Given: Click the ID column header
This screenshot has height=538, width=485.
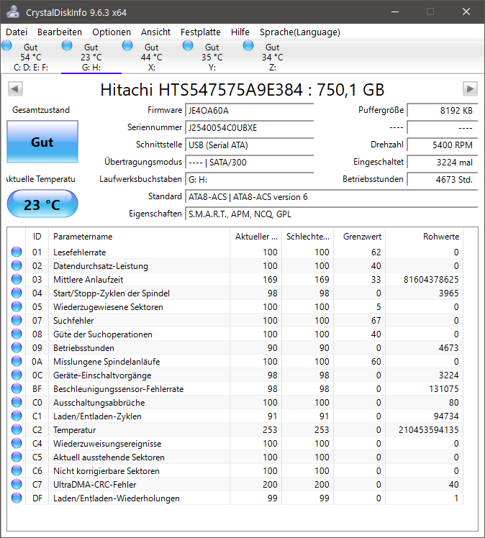Looking at the screenshot, I should click(37, 237).
